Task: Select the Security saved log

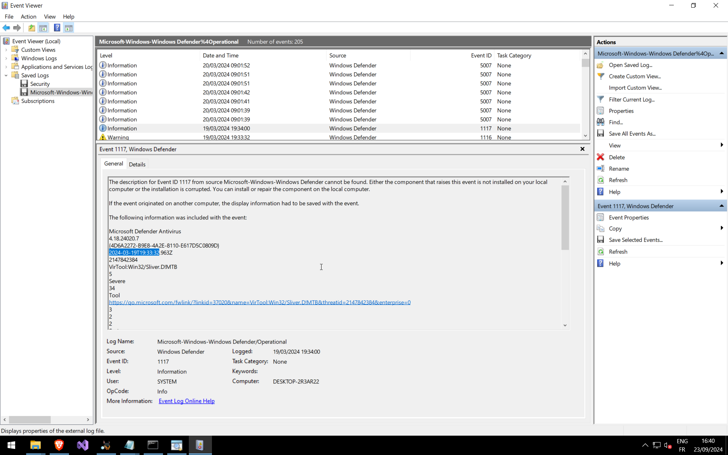Action: [40, 84]
